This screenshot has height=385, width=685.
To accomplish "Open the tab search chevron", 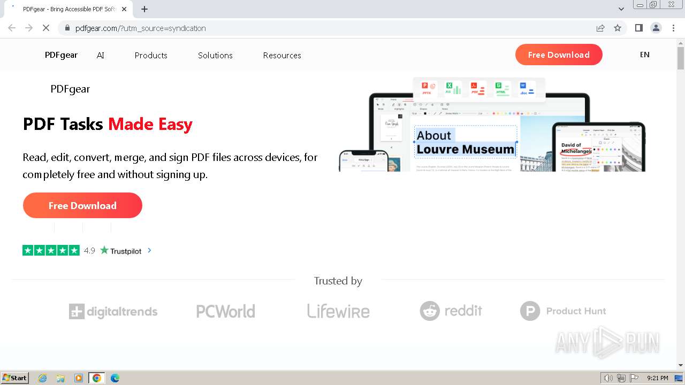I will [621, 9].
